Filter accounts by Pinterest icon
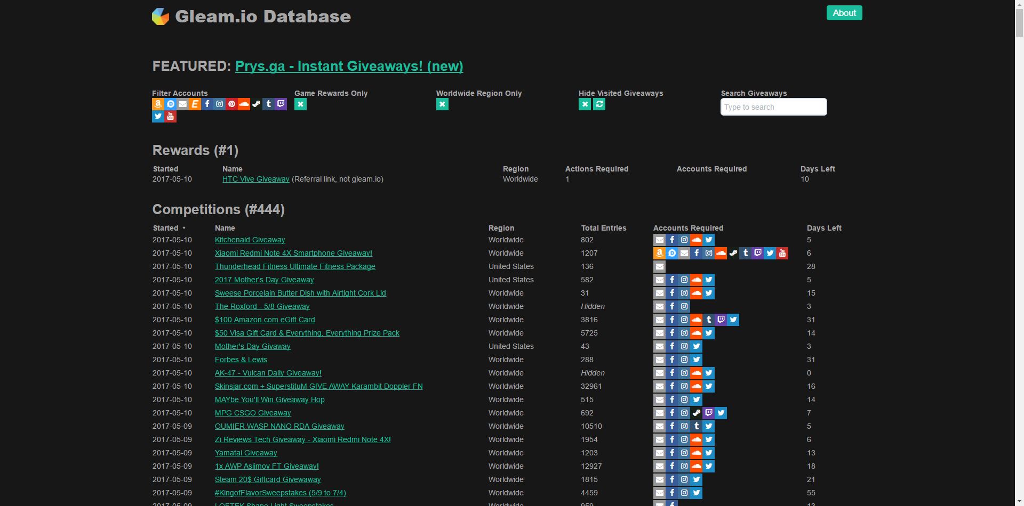The height and width of the screenshot is (506, 1024). 231,104
